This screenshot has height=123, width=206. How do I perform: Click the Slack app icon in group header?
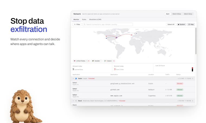click(x=76, y=101)
